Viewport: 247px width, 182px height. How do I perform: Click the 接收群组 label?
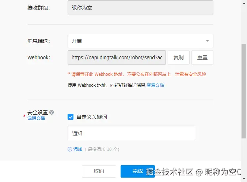click(39, 8)
